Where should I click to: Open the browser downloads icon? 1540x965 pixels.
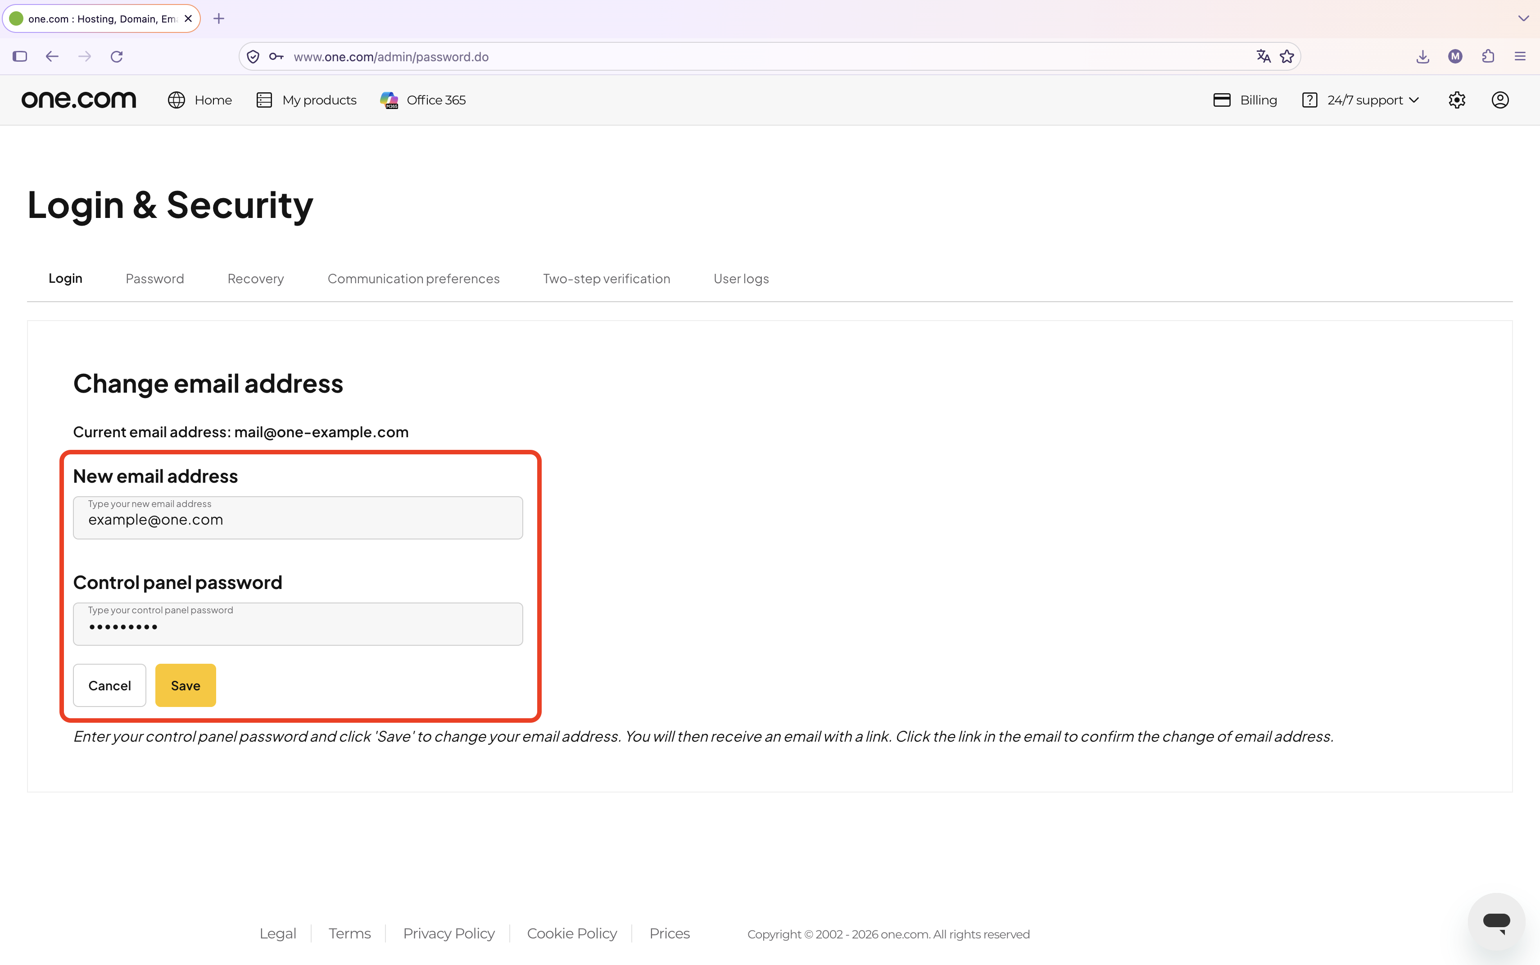[1422, 57]
